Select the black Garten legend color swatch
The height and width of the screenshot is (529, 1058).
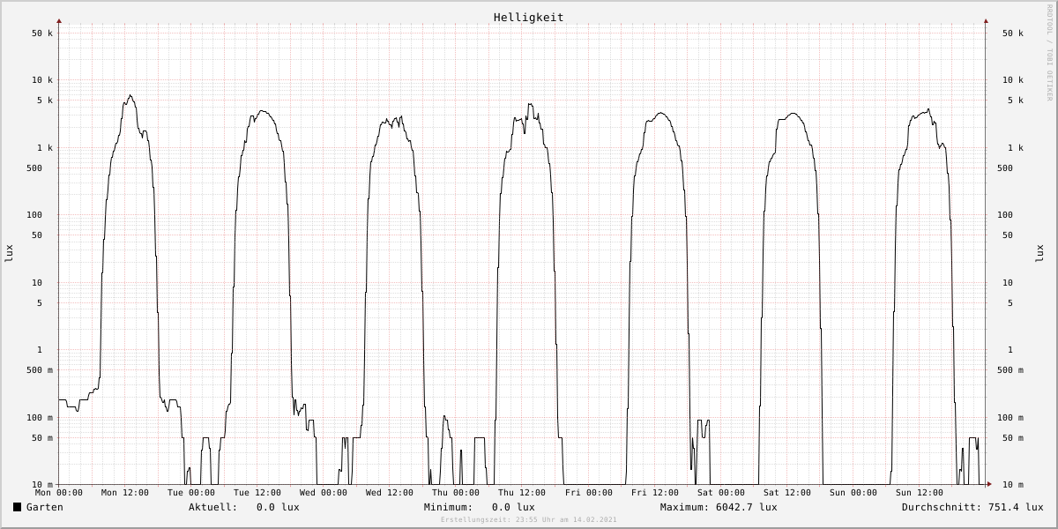(x=18, y=507)
